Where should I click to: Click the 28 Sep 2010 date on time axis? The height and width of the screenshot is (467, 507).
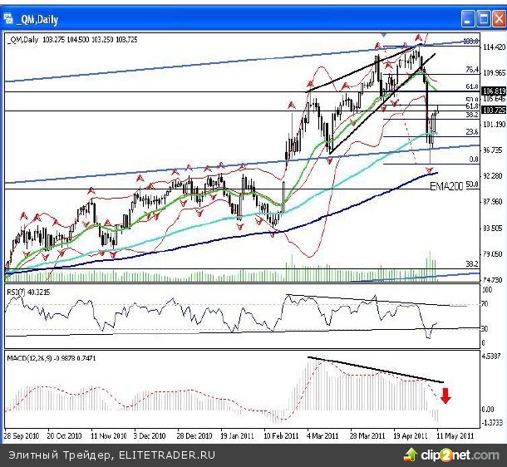tap(23, 435)
